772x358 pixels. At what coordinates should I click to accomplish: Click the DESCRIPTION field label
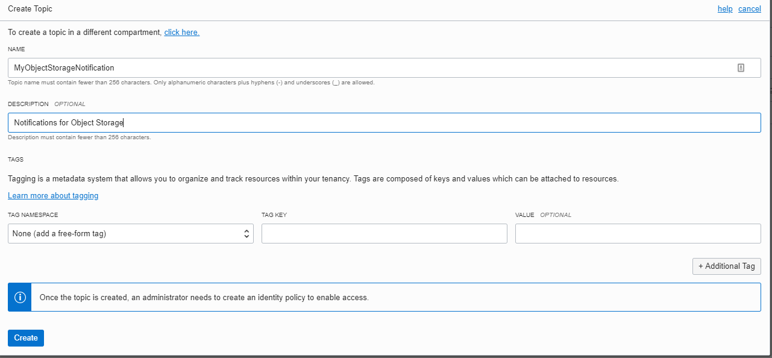click(x=28, y=104)
